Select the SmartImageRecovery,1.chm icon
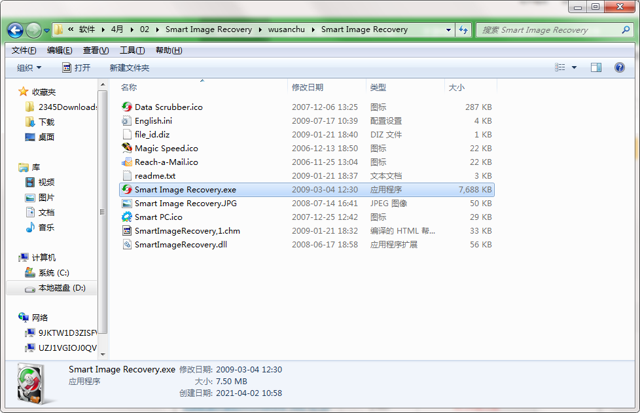The width and height of the screenshot is (640, 413). 127,230
